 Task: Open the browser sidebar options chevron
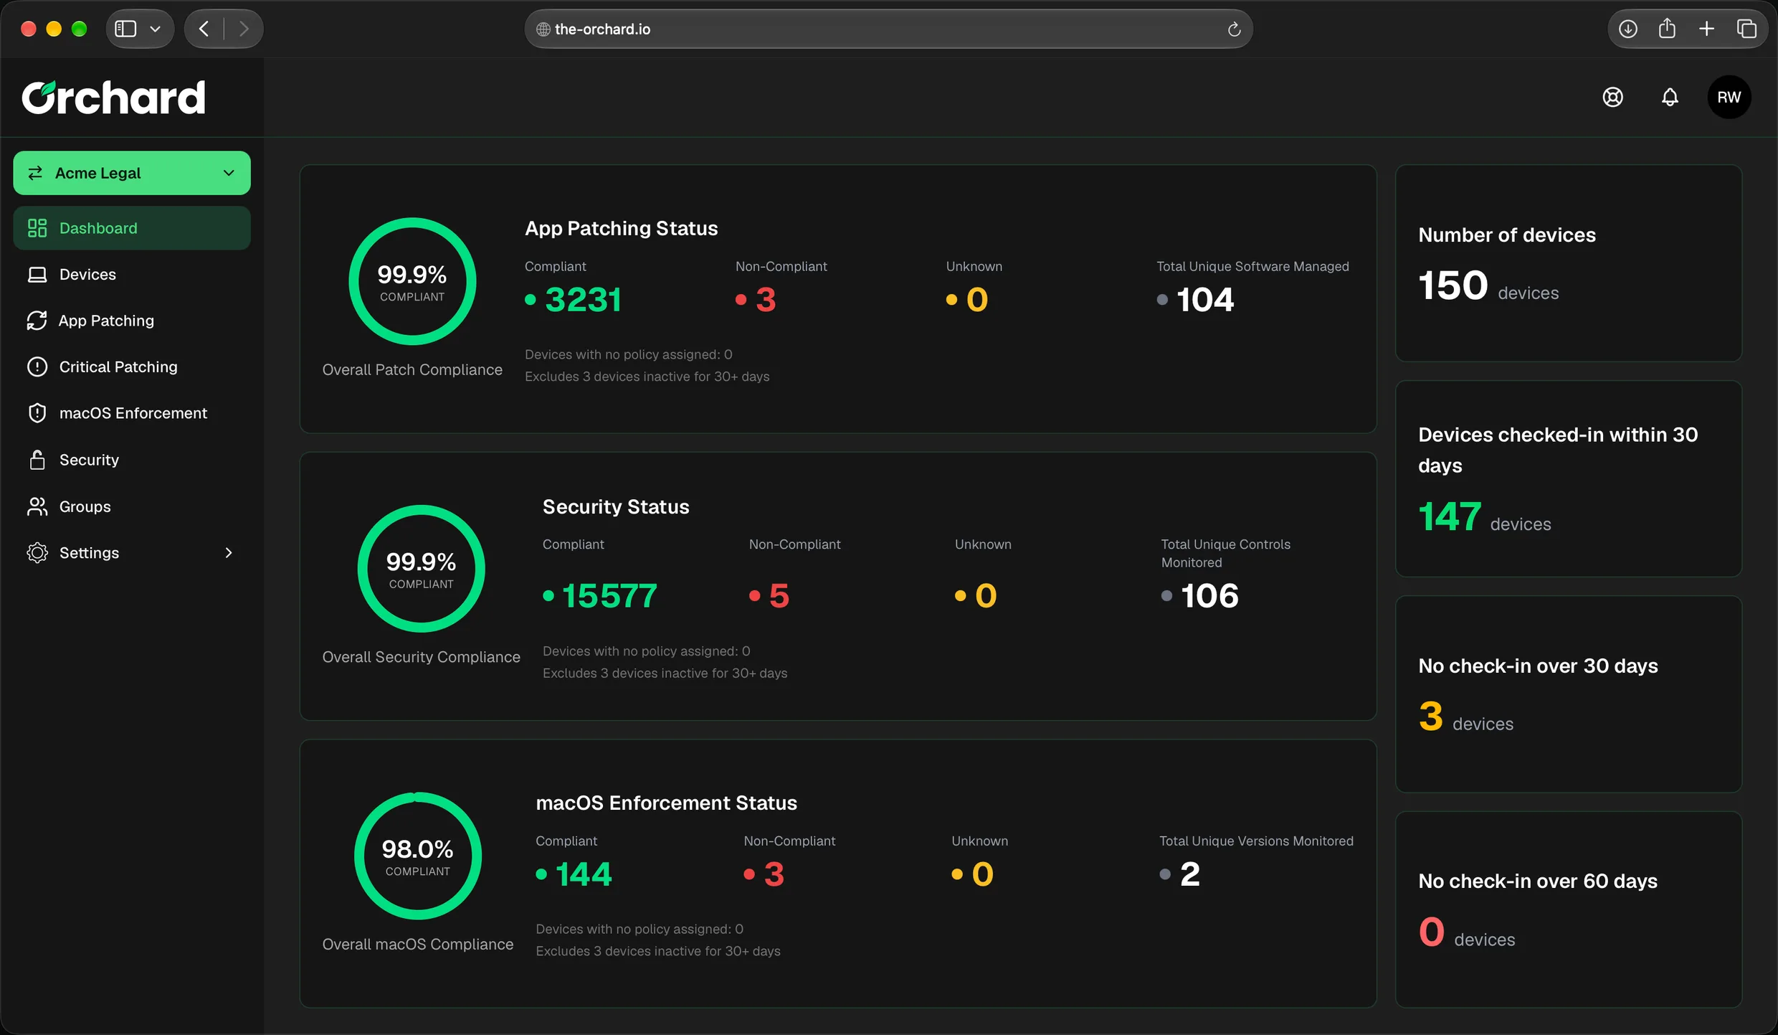(x=155, y=29)
